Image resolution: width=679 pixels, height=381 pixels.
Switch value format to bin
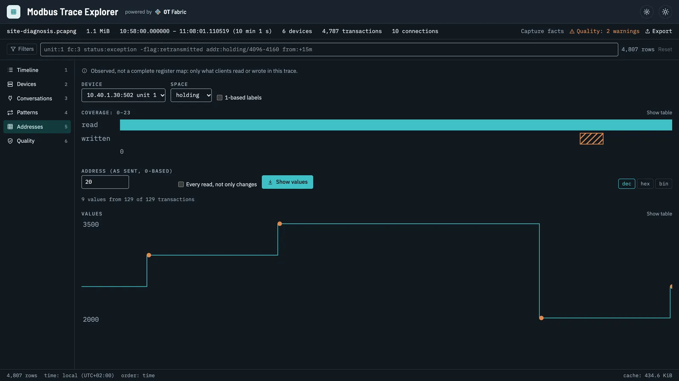[664, 184]
